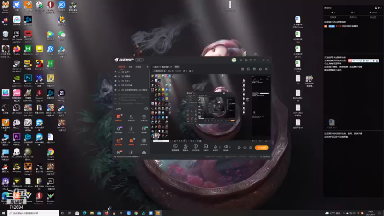Screen dimensions: 384x216
Task: Click the first tab in danmaku side panel
Action: pos(333,17)
